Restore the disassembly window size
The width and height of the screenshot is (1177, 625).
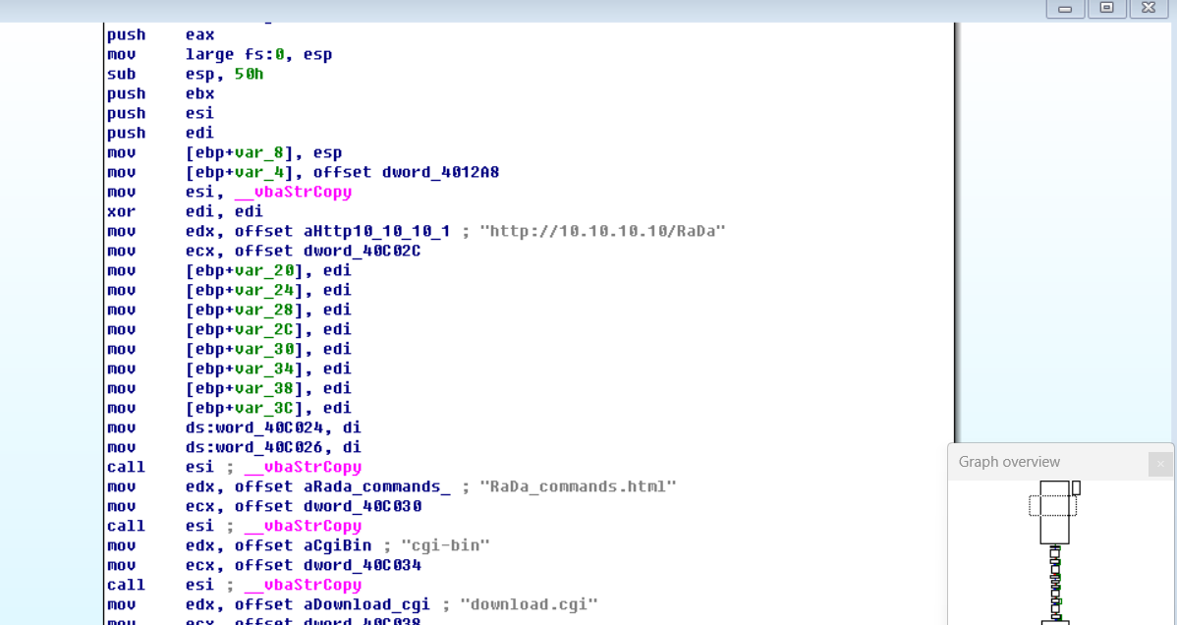pyautogui.click(x=1106, y=8)
